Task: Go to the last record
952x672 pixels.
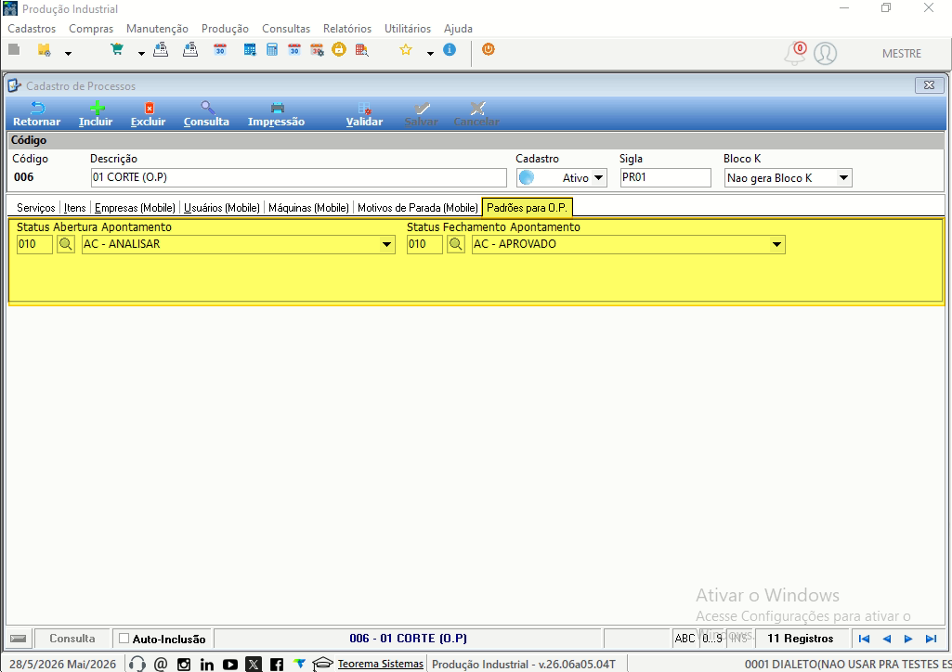Action: (x=931, y=638)
